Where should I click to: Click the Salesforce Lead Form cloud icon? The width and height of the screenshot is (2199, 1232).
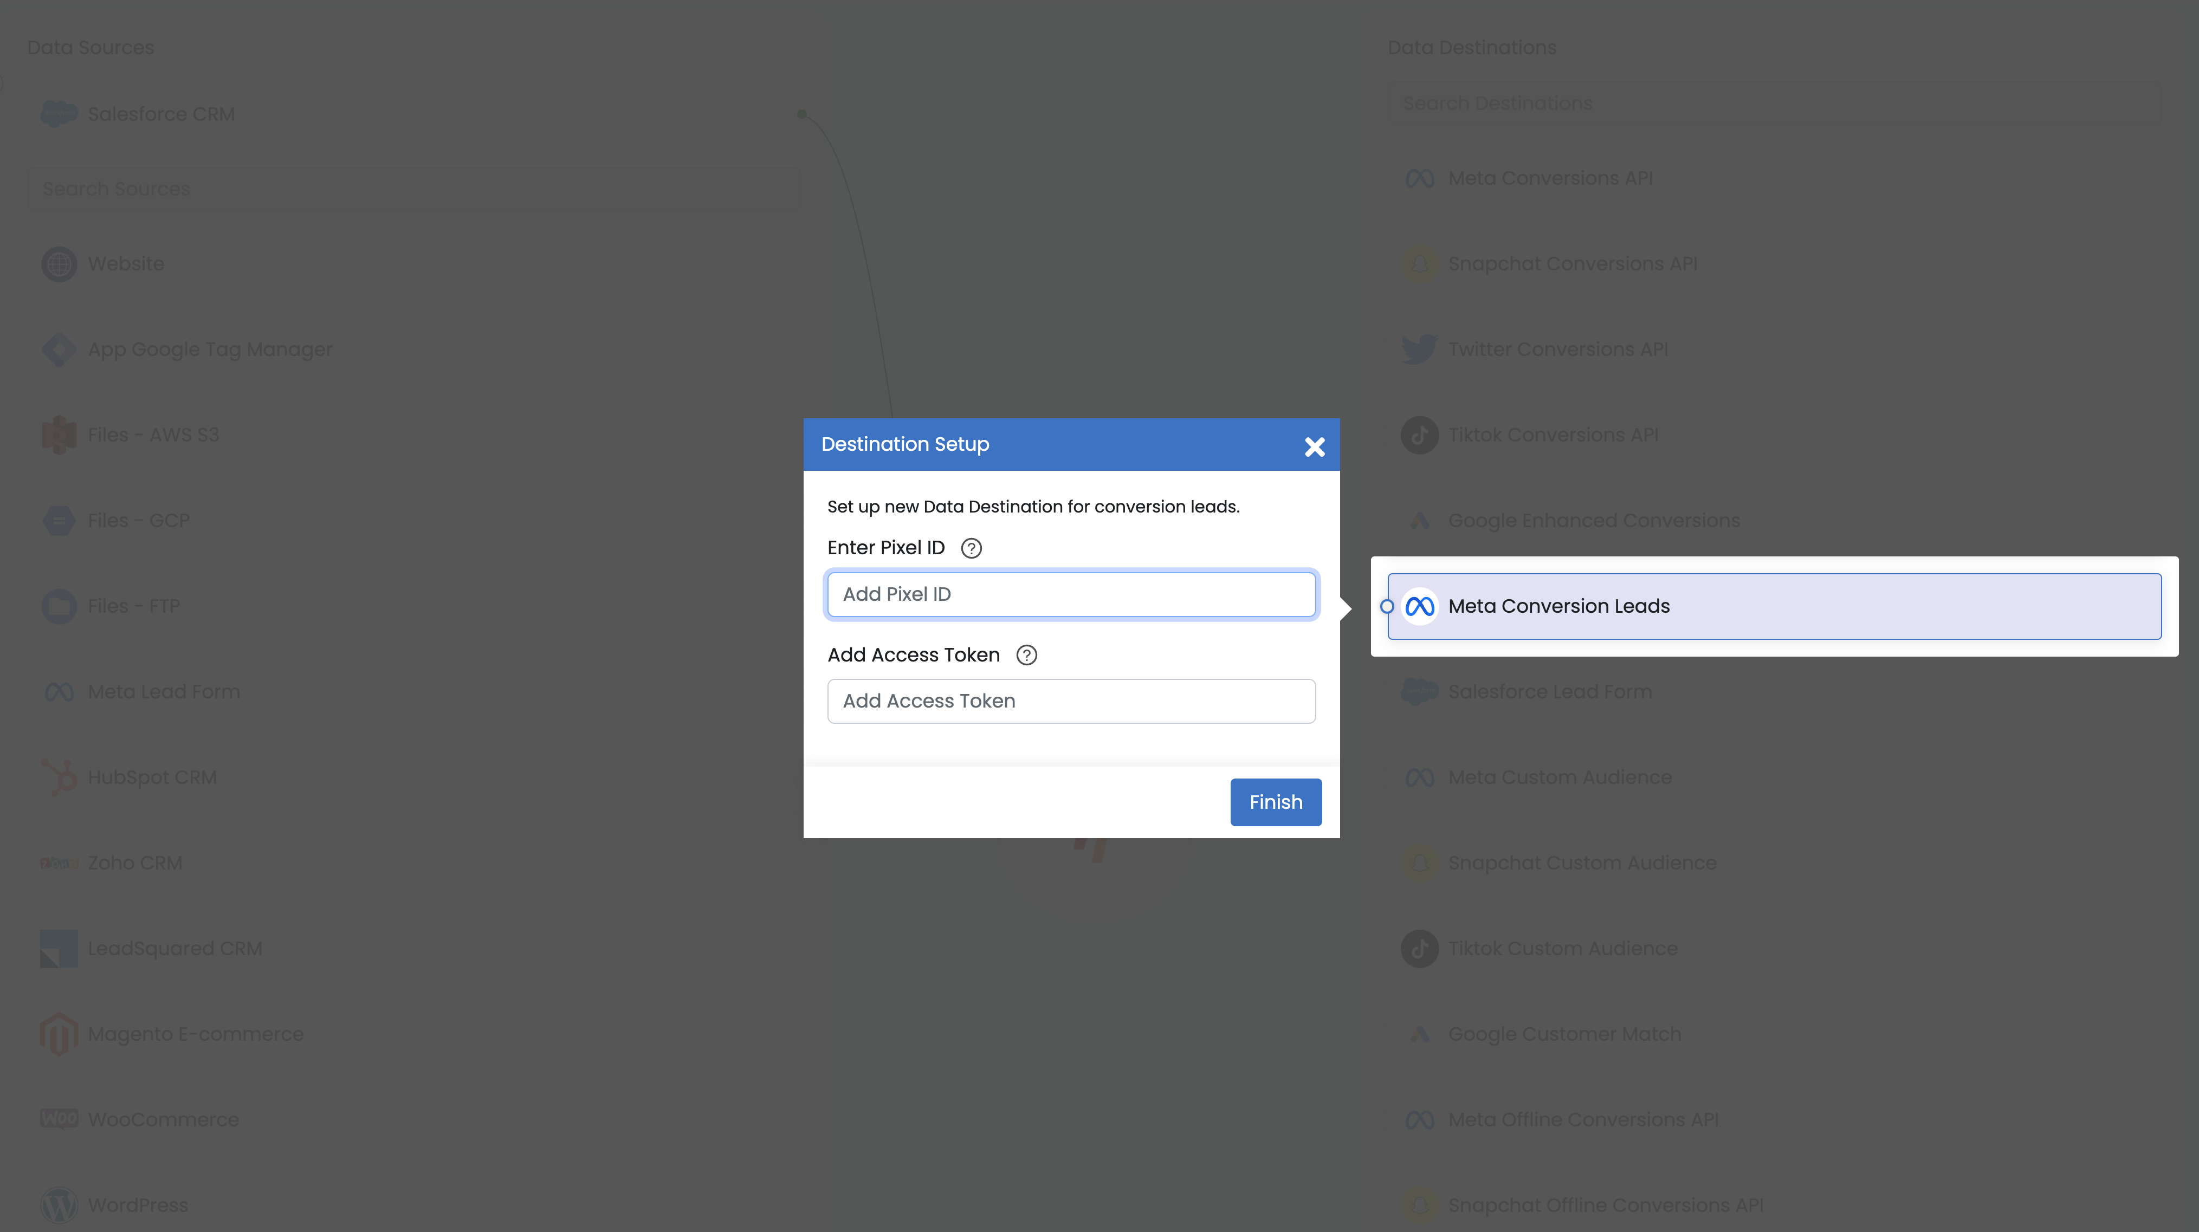tap(1420, 692)
